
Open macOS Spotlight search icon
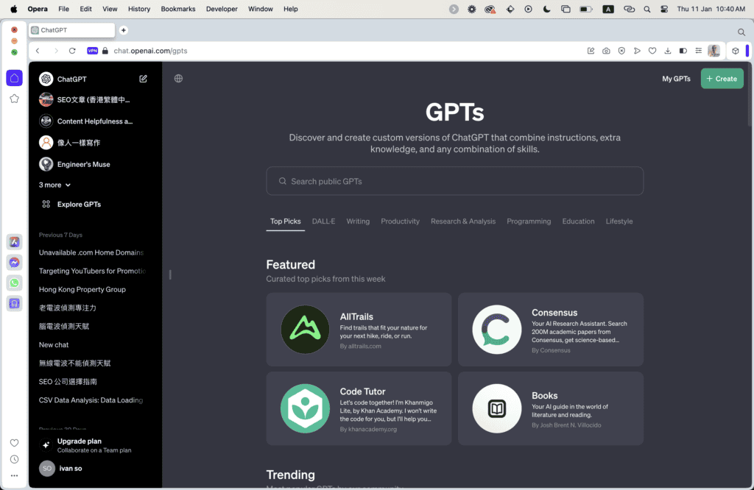click(646, 9)
